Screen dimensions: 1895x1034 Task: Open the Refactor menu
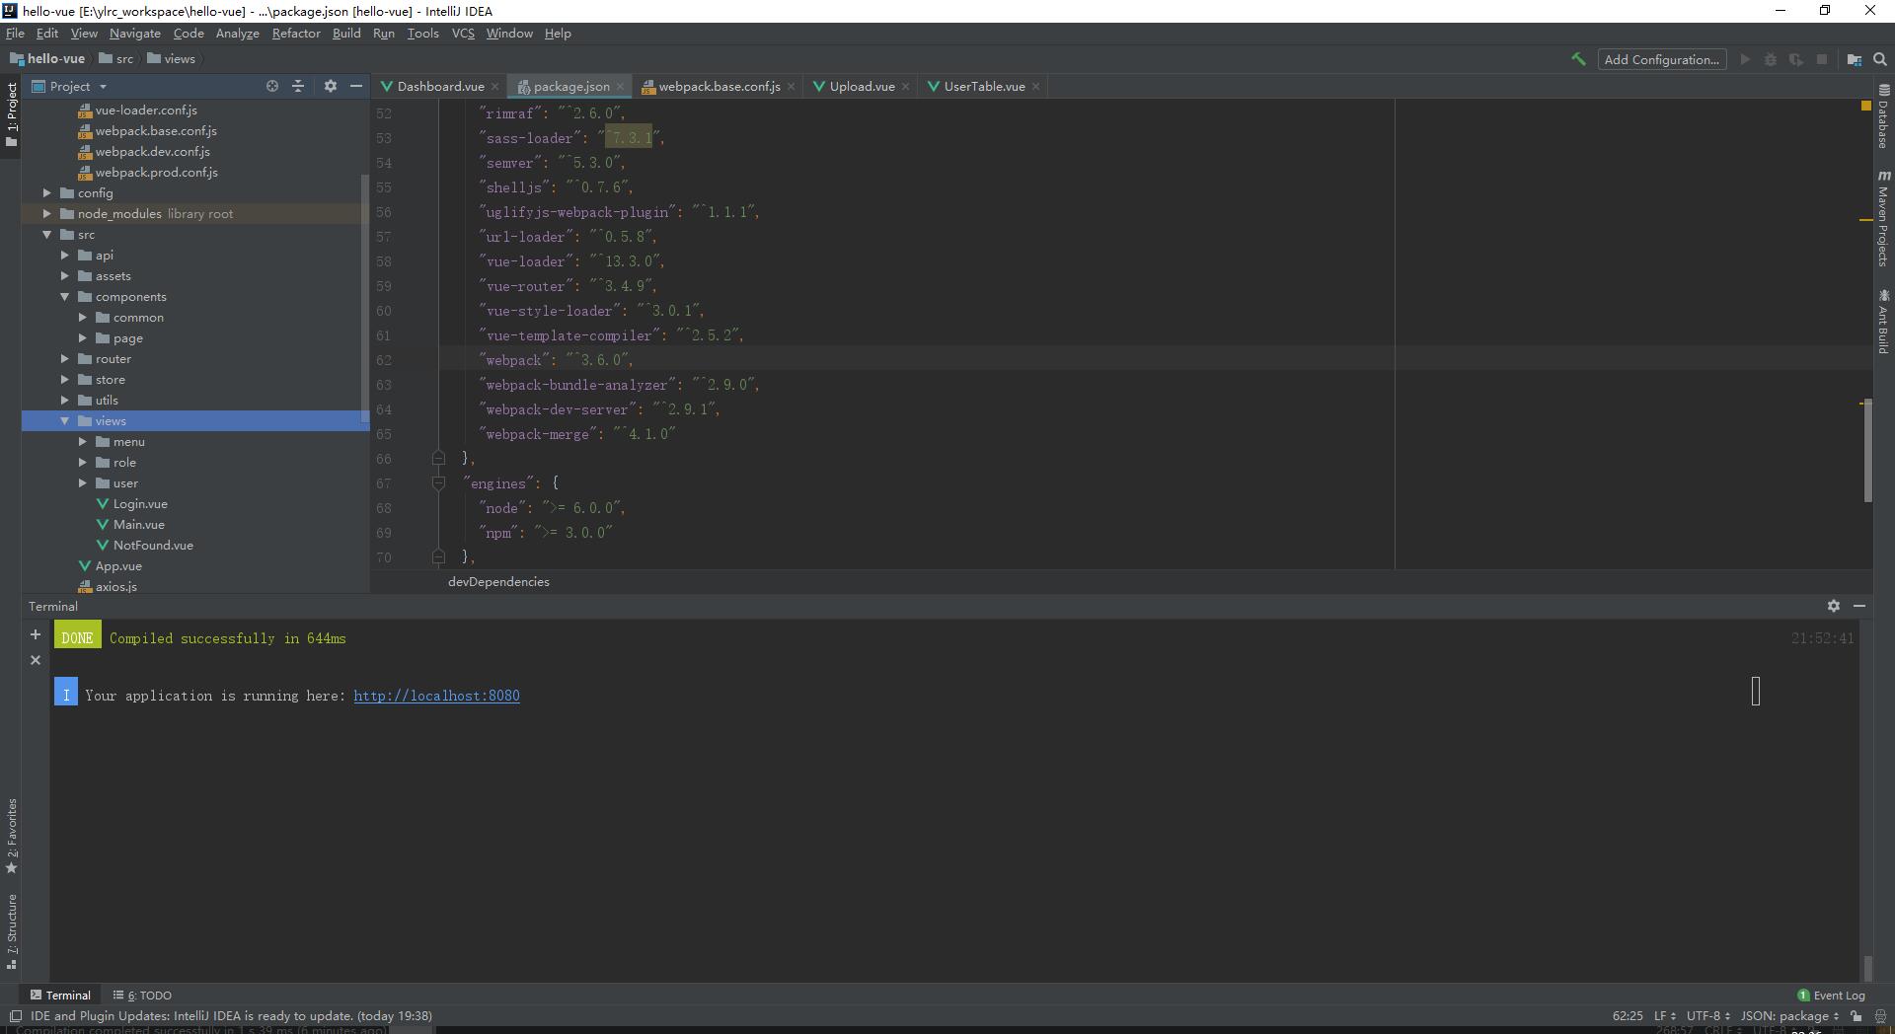pyautogui.click(x=296, y=33)
